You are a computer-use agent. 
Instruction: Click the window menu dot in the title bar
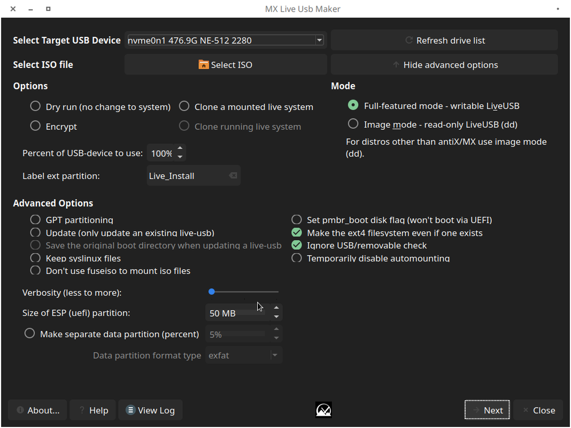pos(558,9)
